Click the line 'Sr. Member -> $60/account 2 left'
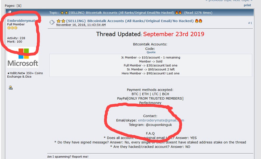The width and height of the screenshot is (261, 159). 150,69
